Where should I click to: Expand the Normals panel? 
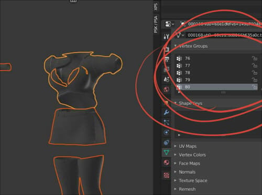[x=175, y=172]
